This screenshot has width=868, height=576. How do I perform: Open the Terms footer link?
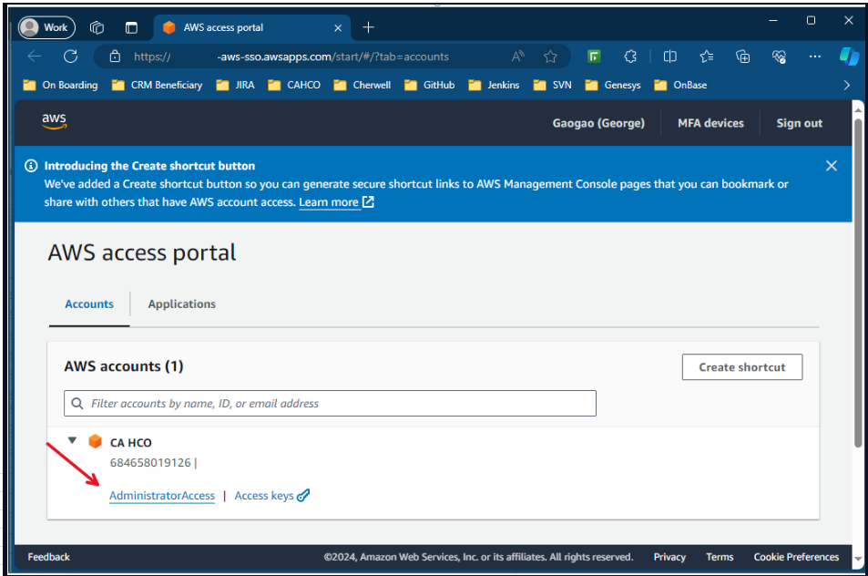pyautogui.click(x=720, y=557)
